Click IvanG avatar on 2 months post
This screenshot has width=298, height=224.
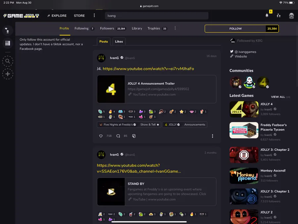click(x=101, y=154)
